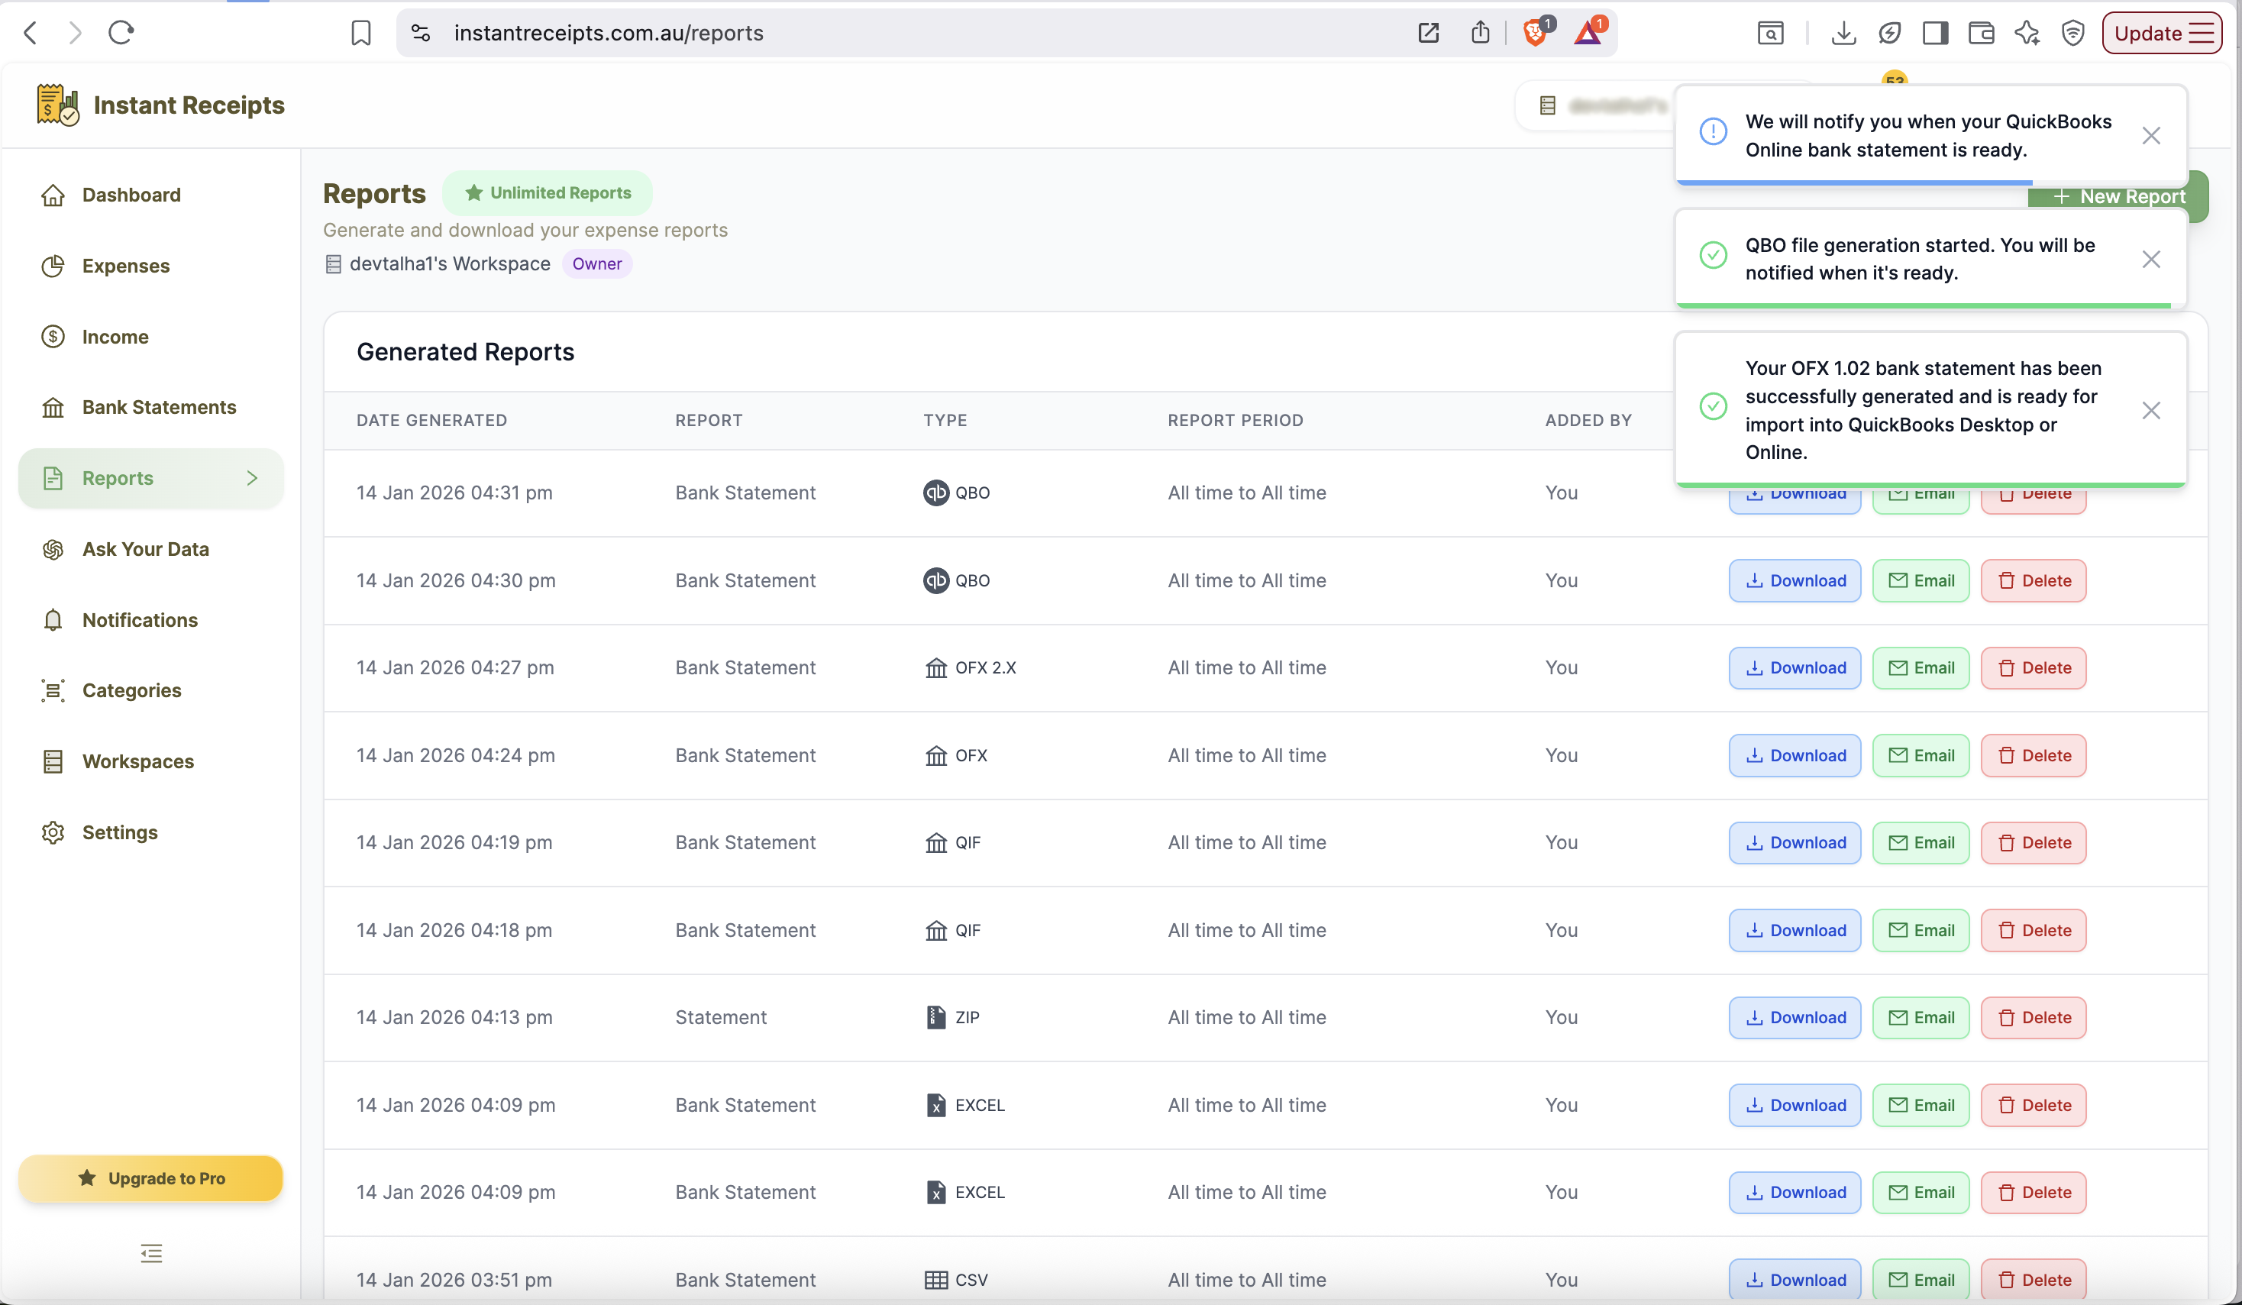Click Instant Receipts logo
Screen dimensions: 2242x1305
coord(160,105)
